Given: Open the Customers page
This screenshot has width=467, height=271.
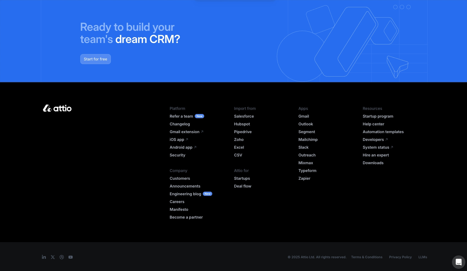Looking at the screenshot, I should 180,178.
